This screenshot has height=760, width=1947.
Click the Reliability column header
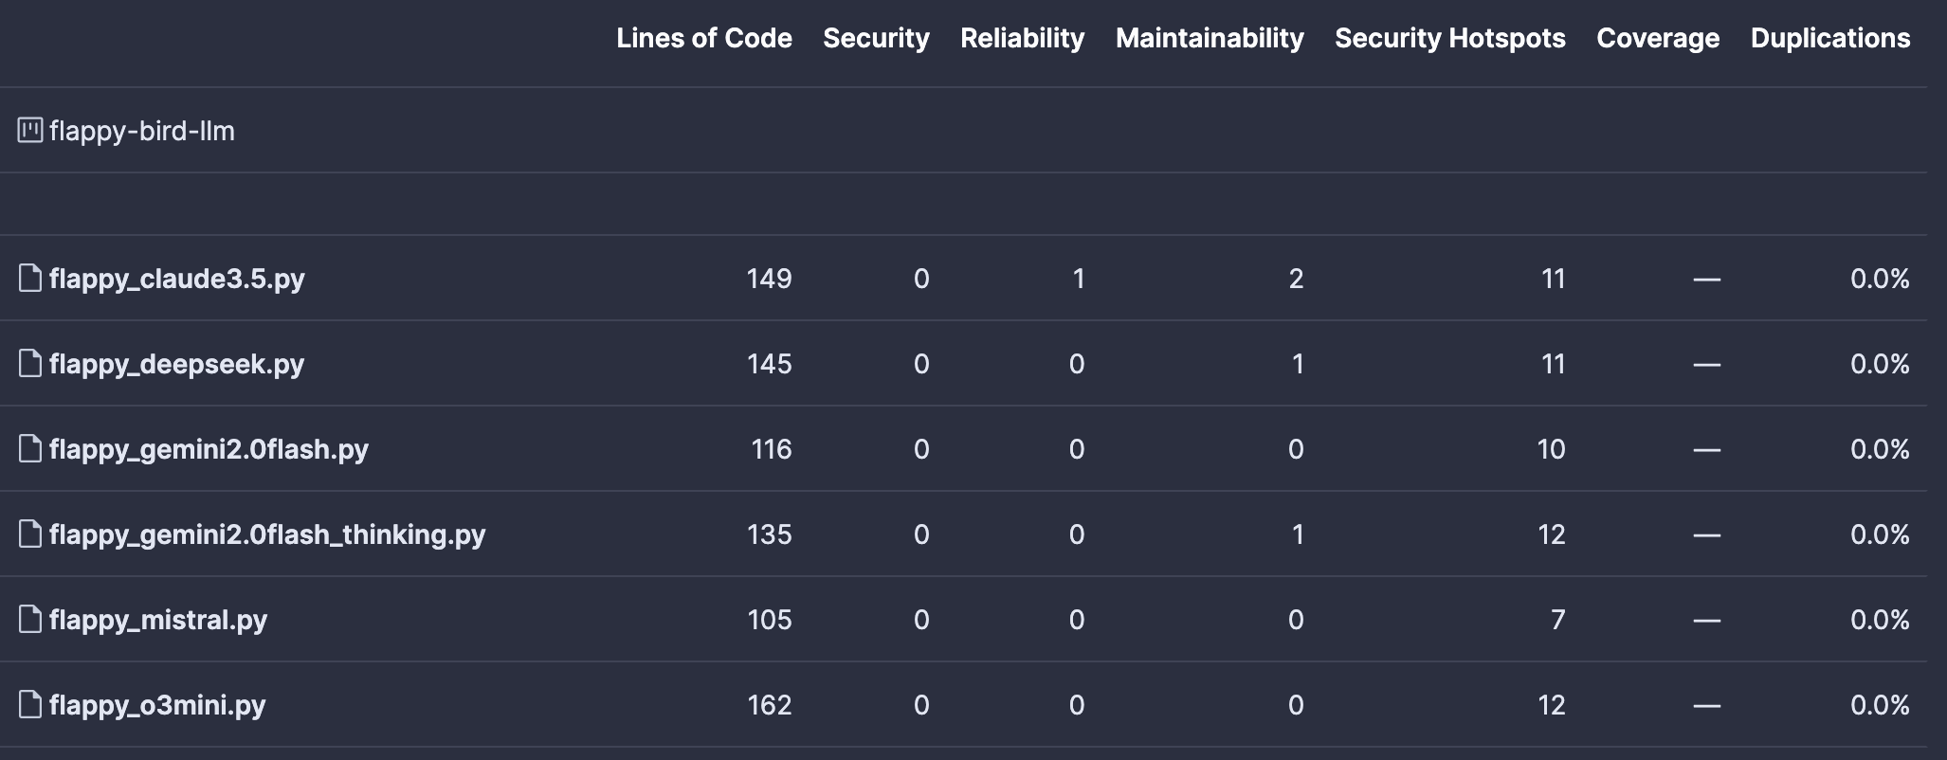point(1022,38)
